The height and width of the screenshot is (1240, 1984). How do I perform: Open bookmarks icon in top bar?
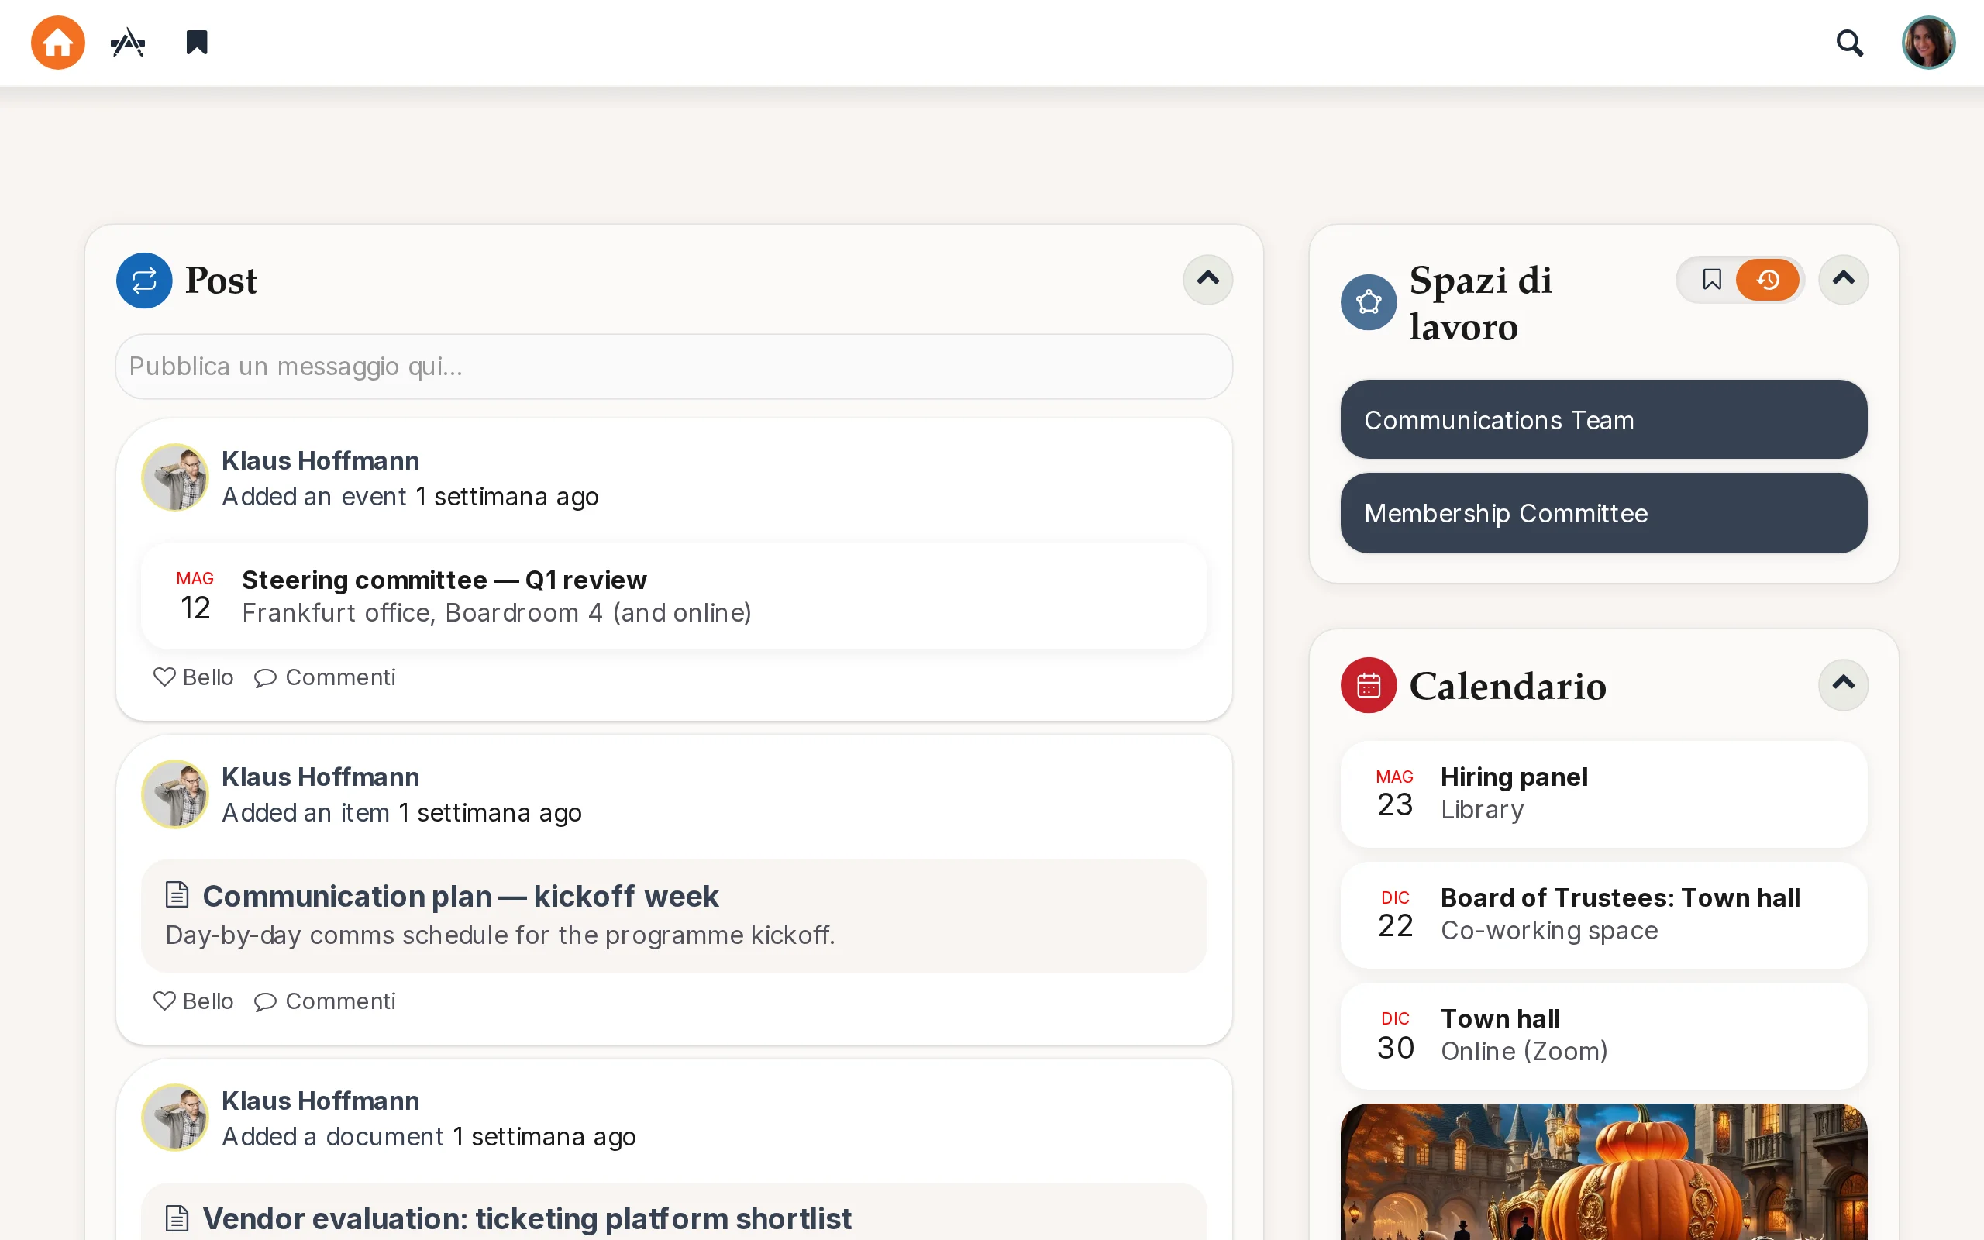197,43
